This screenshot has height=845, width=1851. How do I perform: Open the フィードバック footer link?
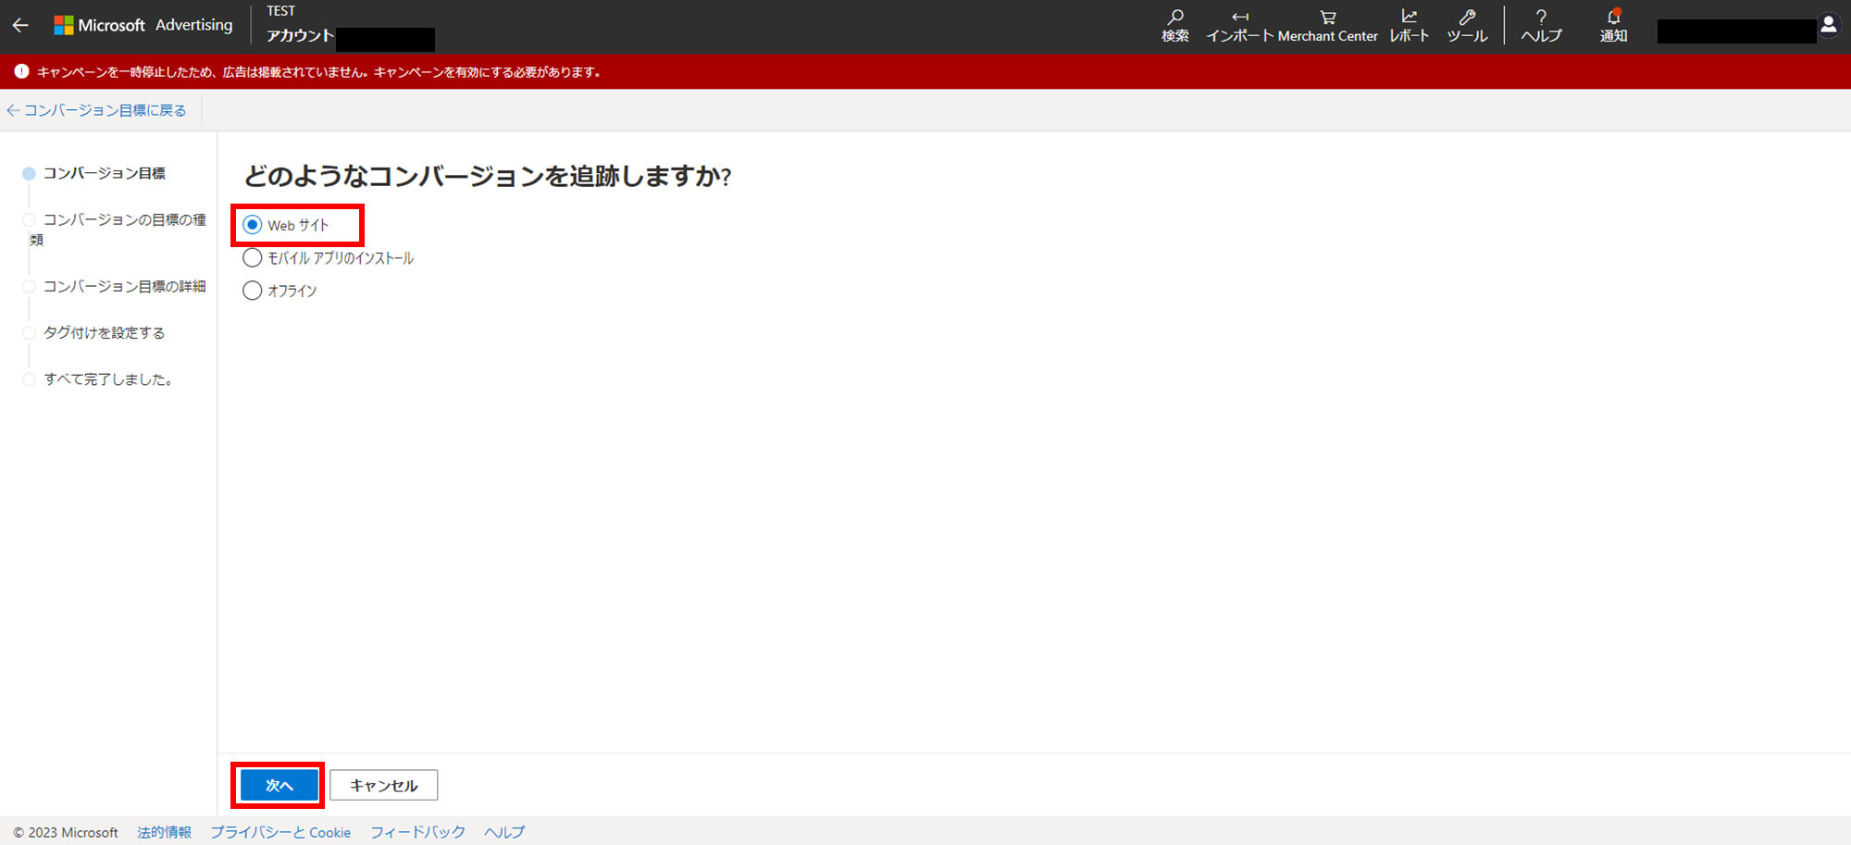pyautogui.click(x=417, y=832)
